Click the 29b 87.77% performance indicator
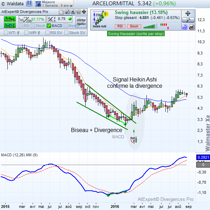This screenshot has height=210, width=210. 32,19
